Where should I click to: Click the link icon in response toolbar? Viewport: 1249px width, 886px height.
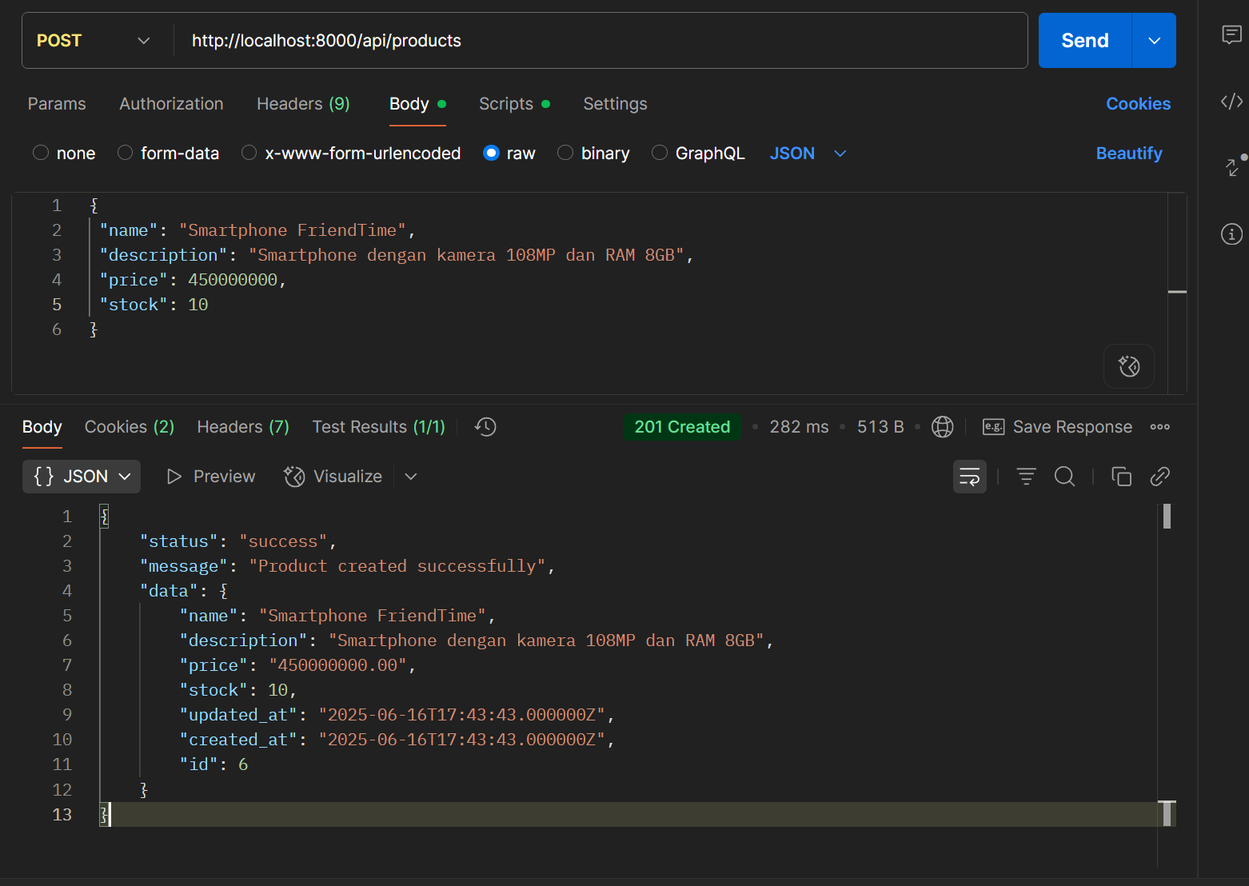(1159, 477)
